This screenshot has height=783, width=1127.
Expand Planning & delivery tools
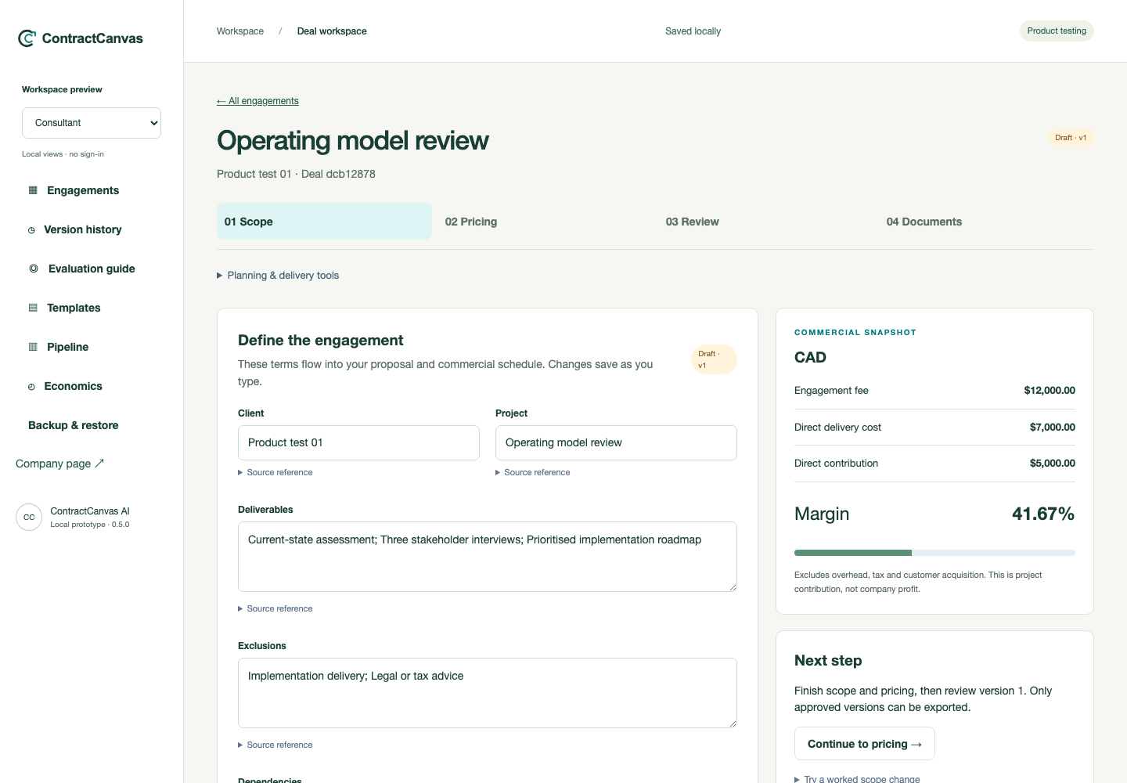click(278, 276)
